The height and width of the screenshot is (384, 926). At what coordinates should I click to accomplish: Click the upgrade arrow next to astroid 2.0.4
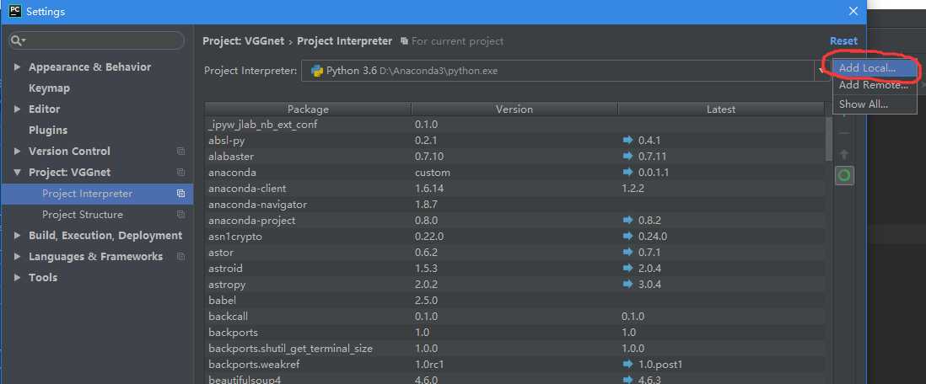(x=627, y=269)
